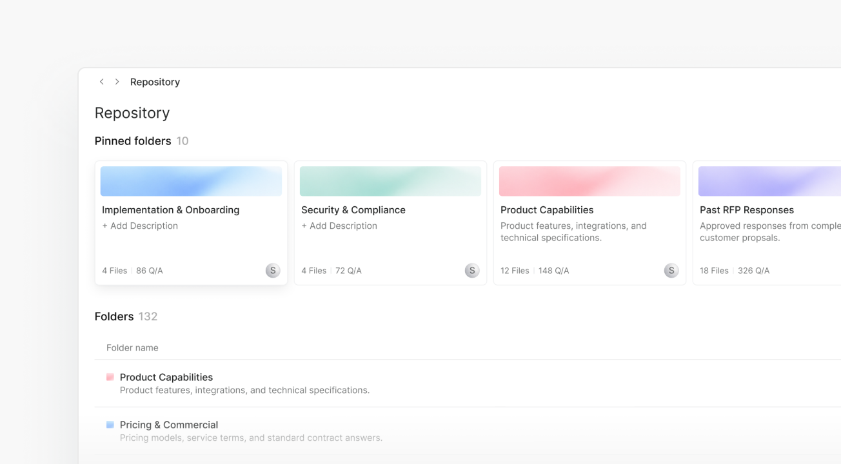This screenshot has width=841, height=464.
Task: Click the Pricing models description text
Action: click(x=251, y=438)
